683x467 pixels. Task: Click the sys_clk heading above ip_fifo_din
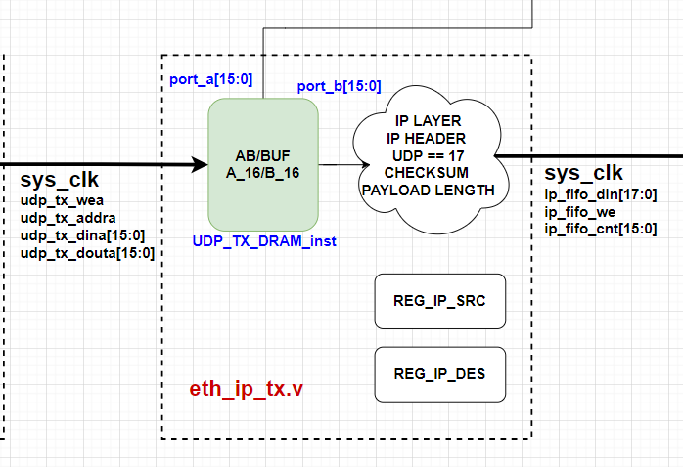(584, 173)
